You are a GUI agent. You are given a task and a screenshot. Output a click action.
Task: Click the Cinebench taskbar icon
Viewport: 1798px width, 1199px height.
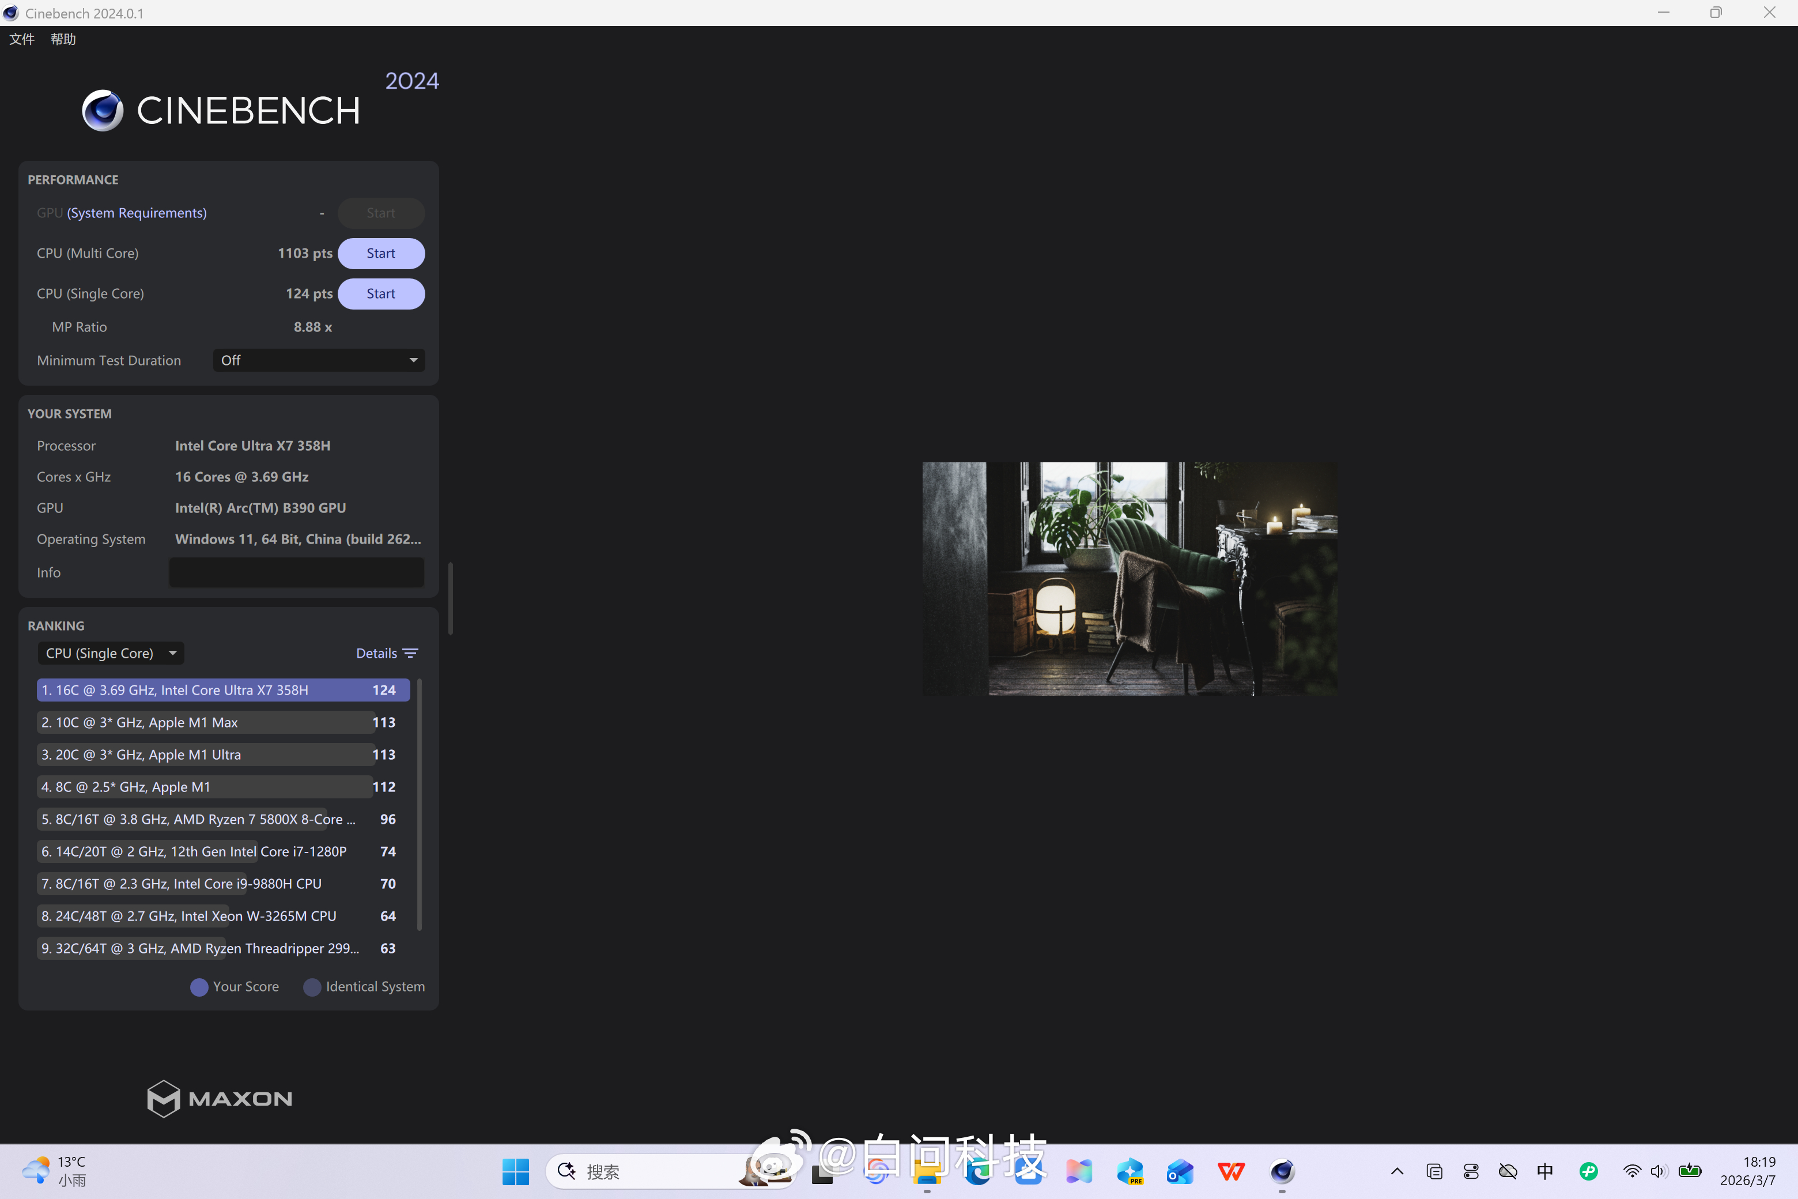[x=1282, y=1171]
